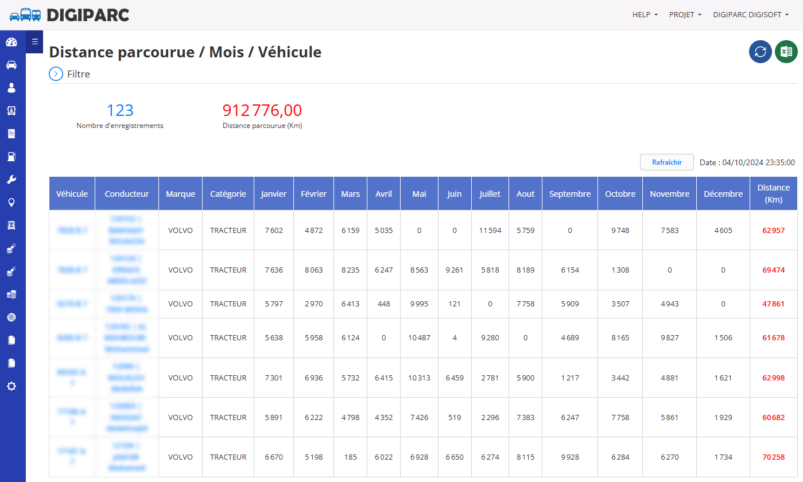Screen dimensions: 803x482
Task: Click the Mars column header
Action: pos(351,193)
